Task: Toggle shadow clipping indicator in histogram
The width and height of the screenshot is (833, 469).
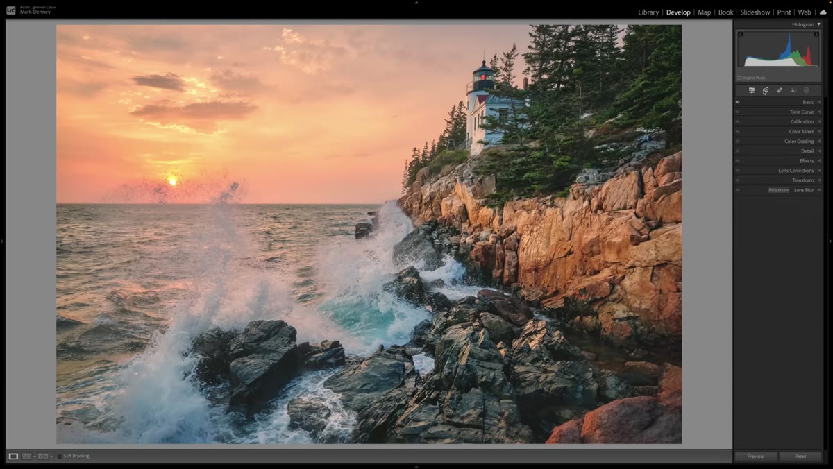Action: (x=740, y=35)
